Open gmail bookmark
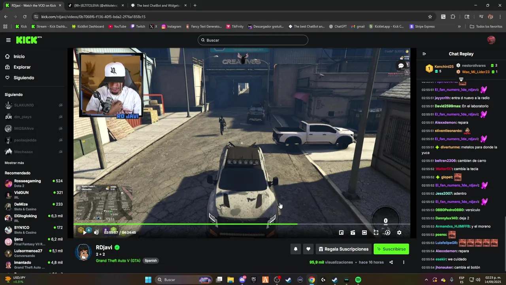506x285 pixels. [x=358, y=27]
